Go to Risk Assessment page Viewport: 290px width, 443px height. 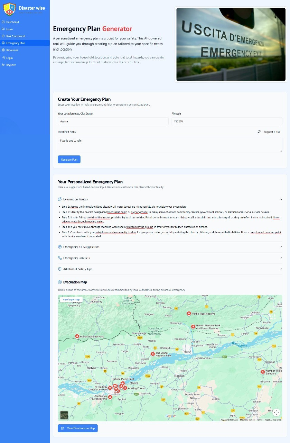coord(25,36)
